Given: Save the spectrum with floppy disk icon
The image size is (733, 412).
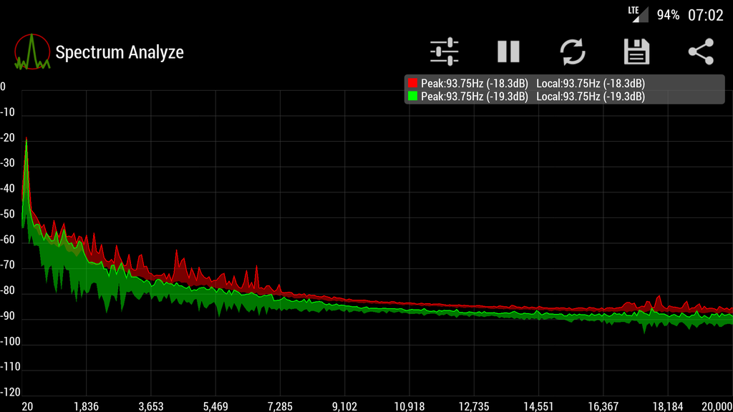Looking at the screenshot, I should pyautogui.click(x=636, y=51).
